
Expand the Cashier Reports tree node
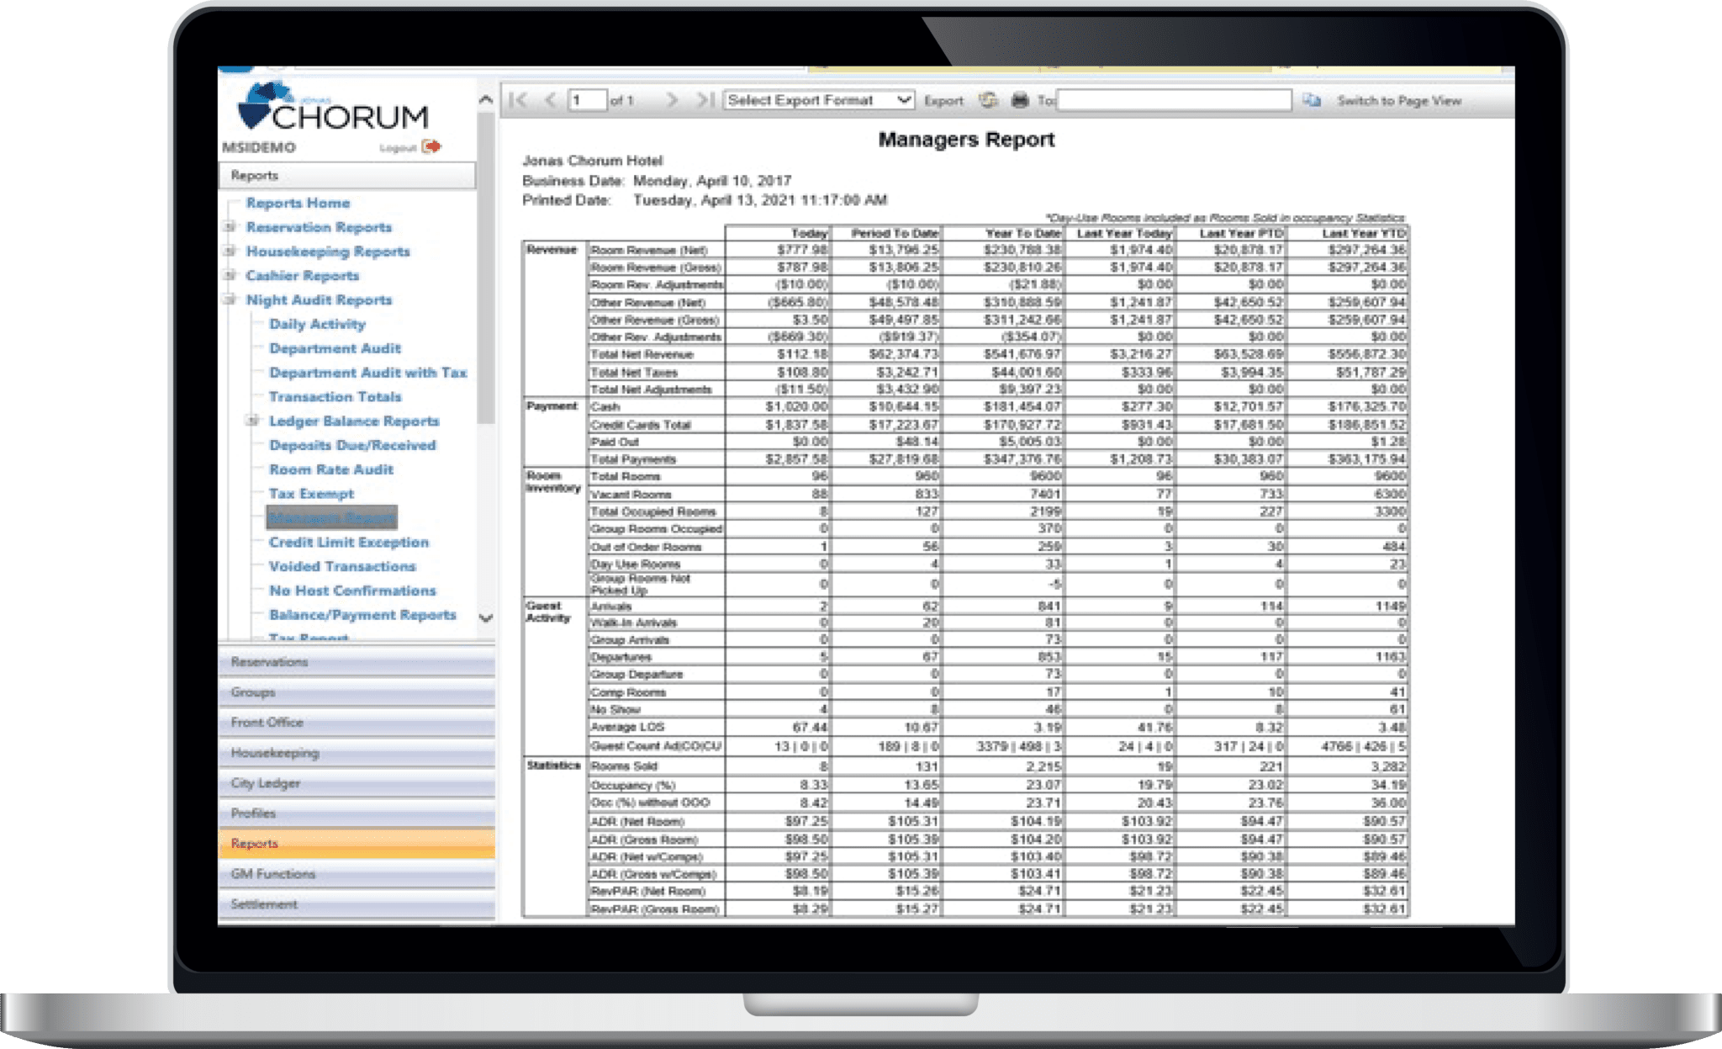click(x=230, y=275)
